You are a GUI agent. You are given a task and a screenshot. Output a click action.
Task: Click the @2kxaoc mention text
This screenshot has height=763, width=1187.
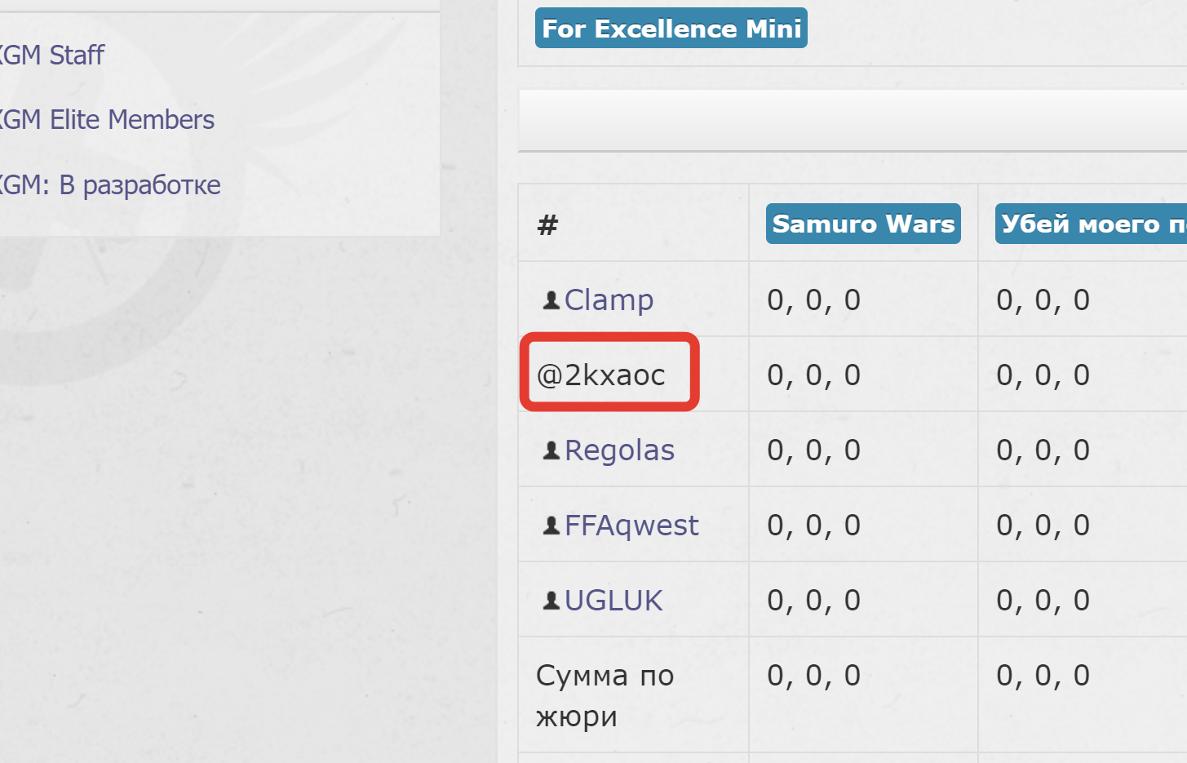click(601, 375)
